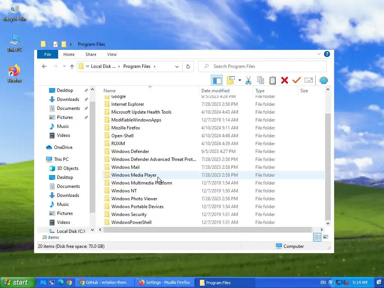Select OneDrive in the navigation pane
The height and width of the screenshot is (288, 384).
coord(63,147)
